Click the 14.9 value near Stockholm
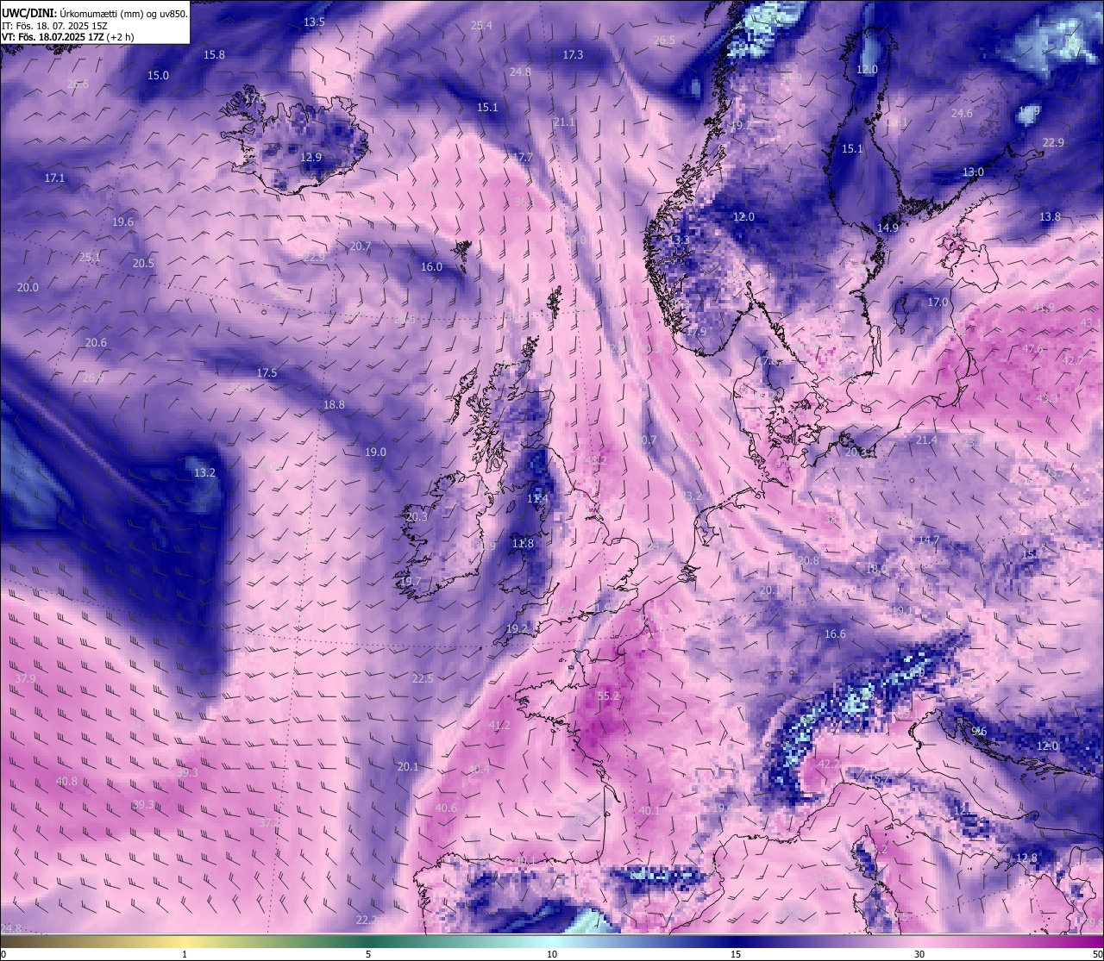 pyautogui.click(x=888, y=228)
